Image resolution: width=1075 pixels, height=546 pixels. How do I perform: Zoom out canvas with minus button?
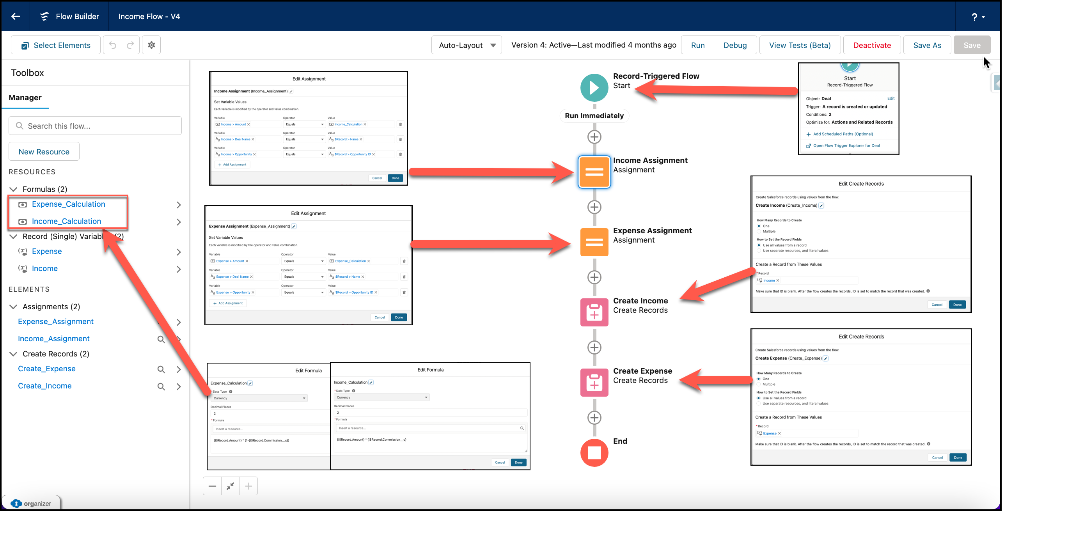coord(212,486)
